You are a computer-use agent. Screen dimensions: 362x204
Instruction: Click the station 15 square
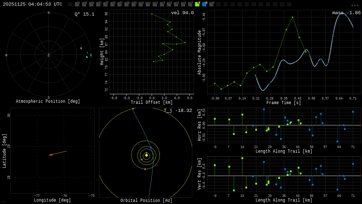pyautogui.click(x=176, y=4)
